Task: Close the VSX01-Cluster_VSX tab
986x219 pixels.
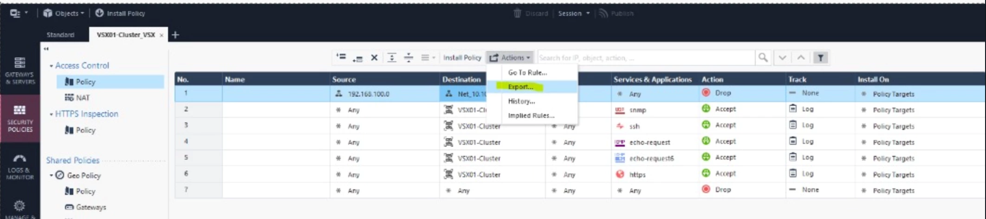Action: [x=161, y=35]
